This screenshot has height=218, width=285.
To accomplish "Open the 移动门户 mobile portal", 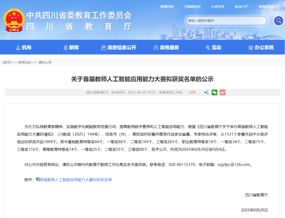I will click(241, 7).
